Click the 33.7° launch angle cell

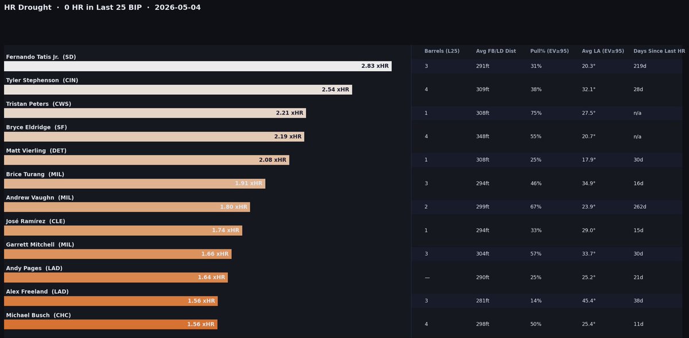(x=589, y=254)
